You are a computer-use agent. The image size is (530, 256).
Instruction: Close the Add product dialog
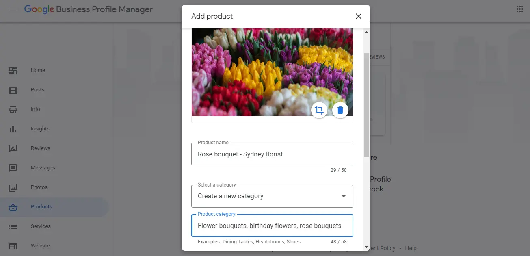click(358, 16)
